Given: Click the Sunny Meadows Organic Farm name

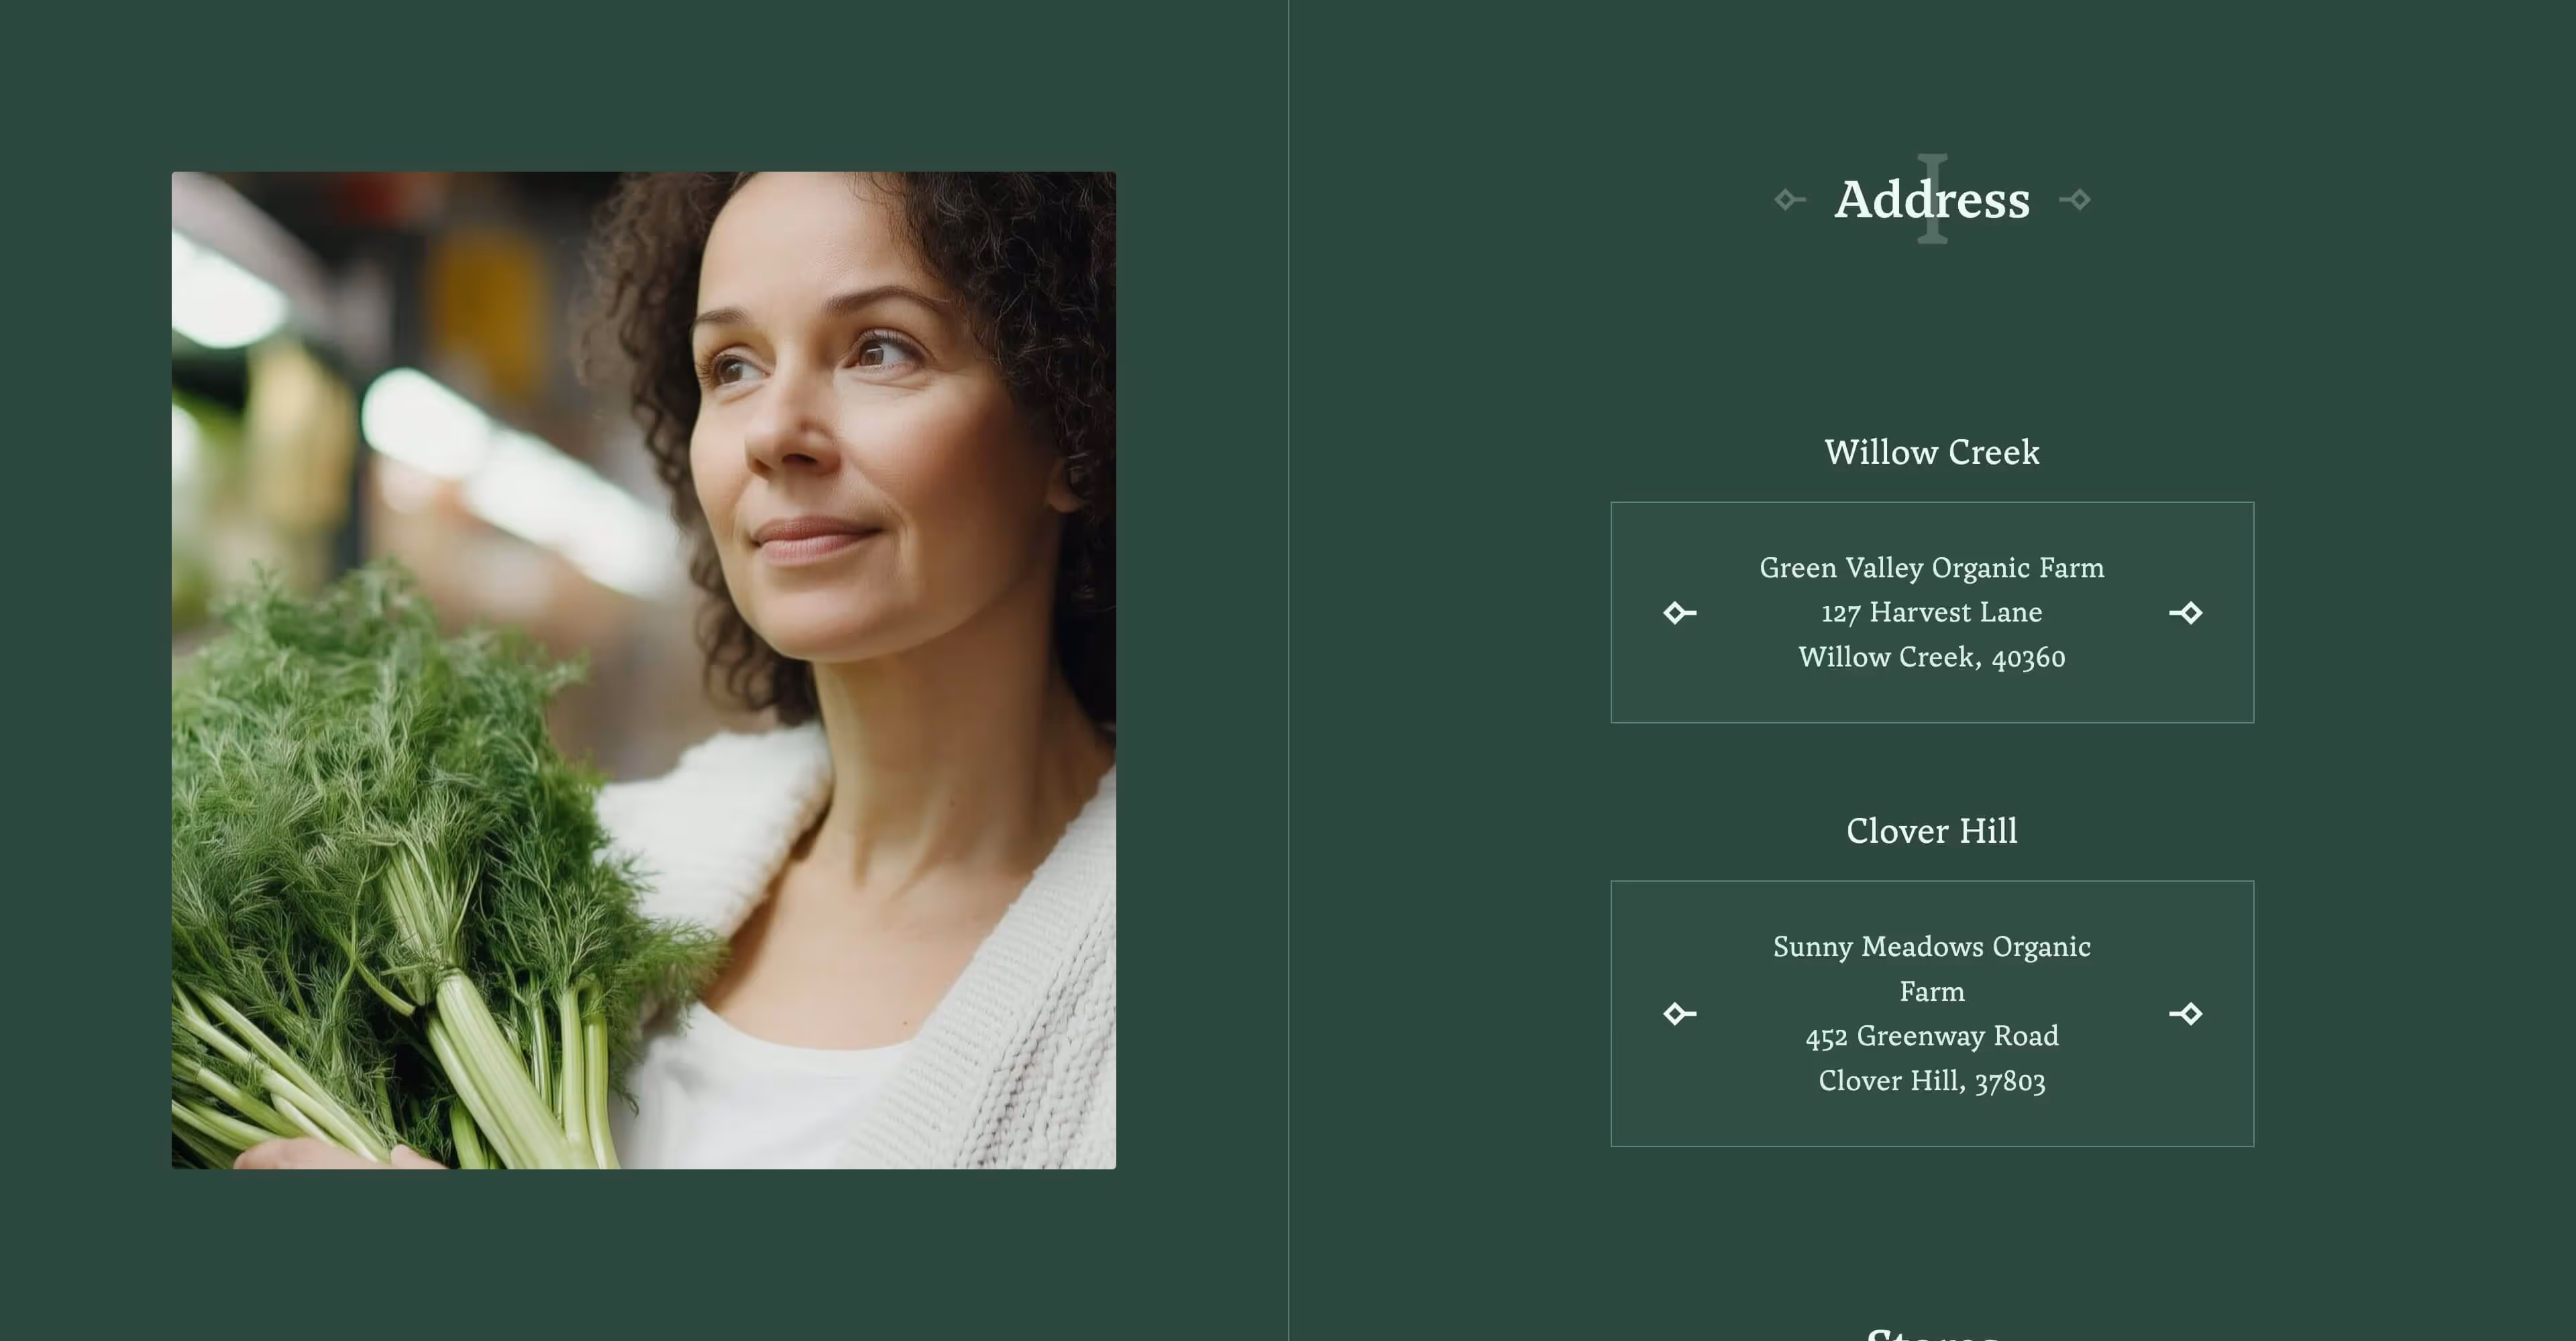Looking at the screenshot, I should point(1932,970).
